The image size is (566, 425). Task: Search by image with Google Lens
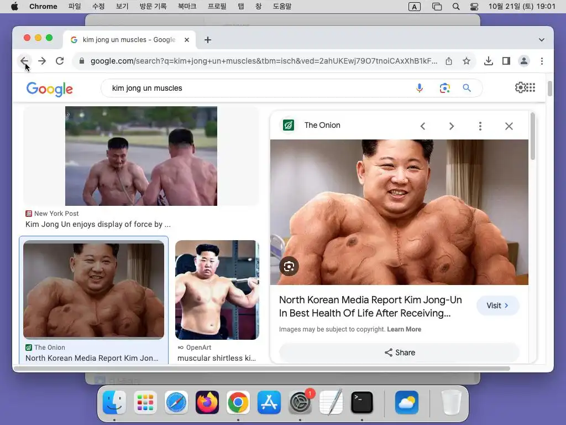(445, 88)
